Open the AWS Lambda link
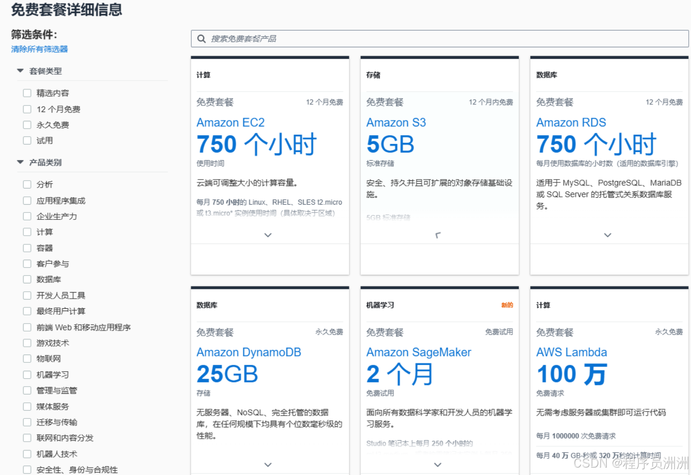Image resolution: width=691 pixels, height=475 pixels. pyautogui.click(x=572, y=352)
